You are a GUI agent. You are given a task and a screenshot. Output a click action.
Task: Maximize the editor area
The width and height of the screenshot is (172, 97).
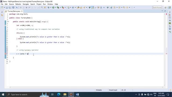[x=165, y=11]
